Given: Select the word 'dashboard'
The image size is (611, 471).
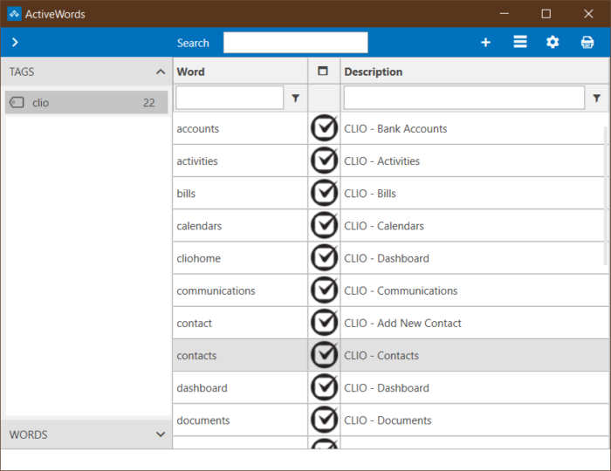Looking at the screenshot, I should point(202,388).
